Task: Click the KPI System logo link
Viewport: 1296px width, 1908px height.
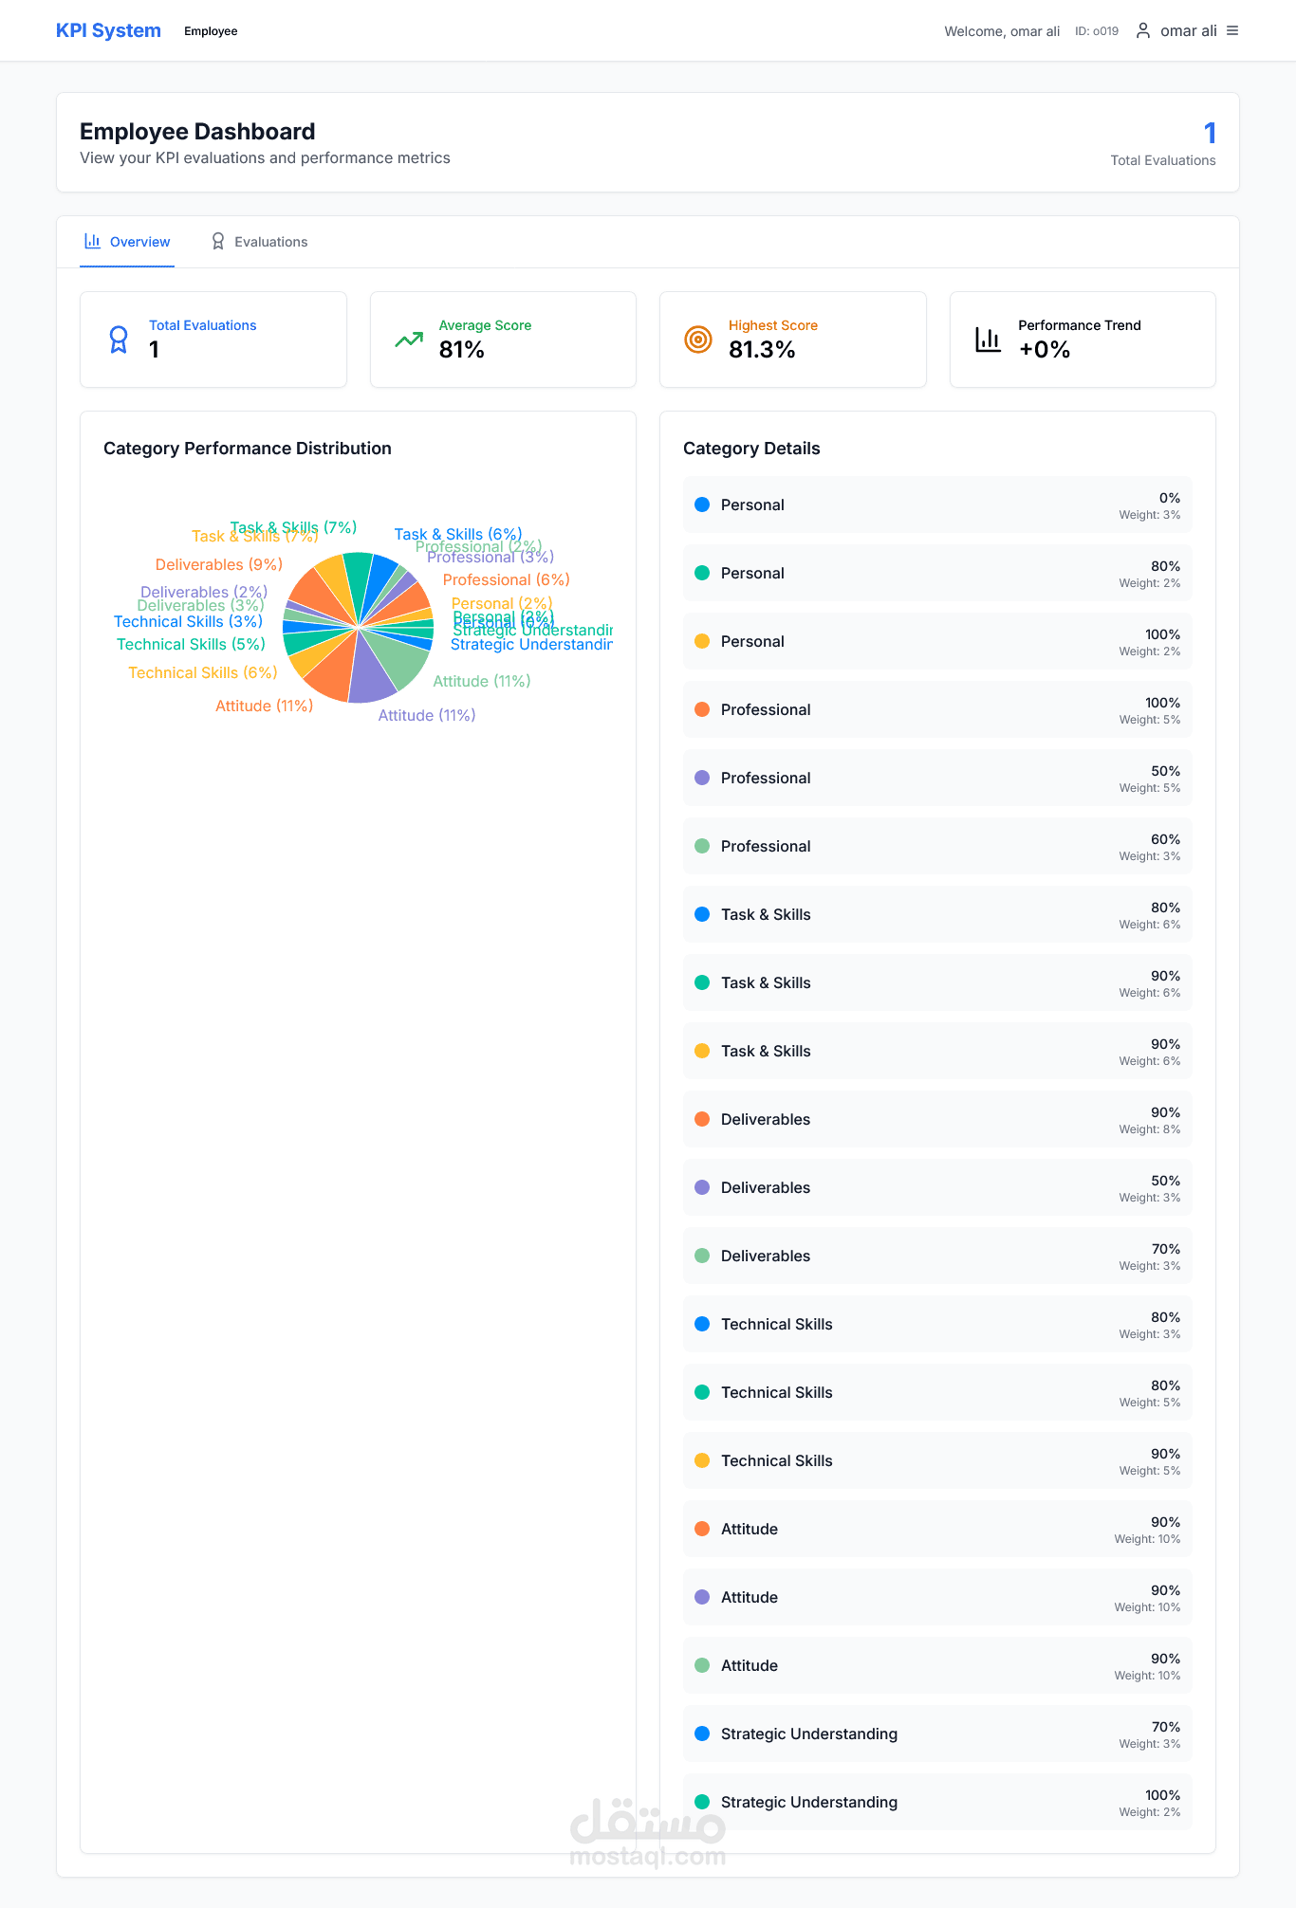Action: click(x=108, y=31)
